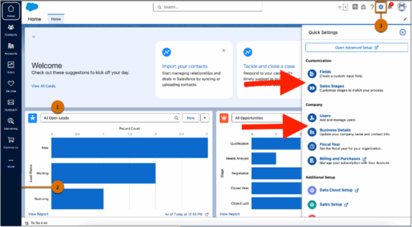Open Sales in the left sidebar
412x227 pixels.
11,68
